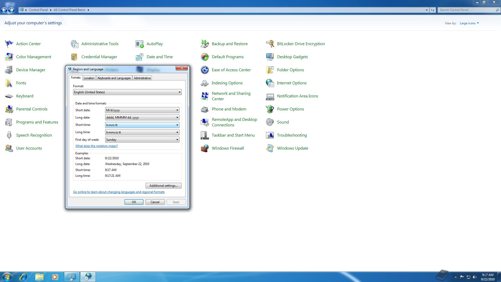Switch to the Administrative tab
The width and height of the screenshot is (501, 282).
pyautogui.click(x=142, y=78)
